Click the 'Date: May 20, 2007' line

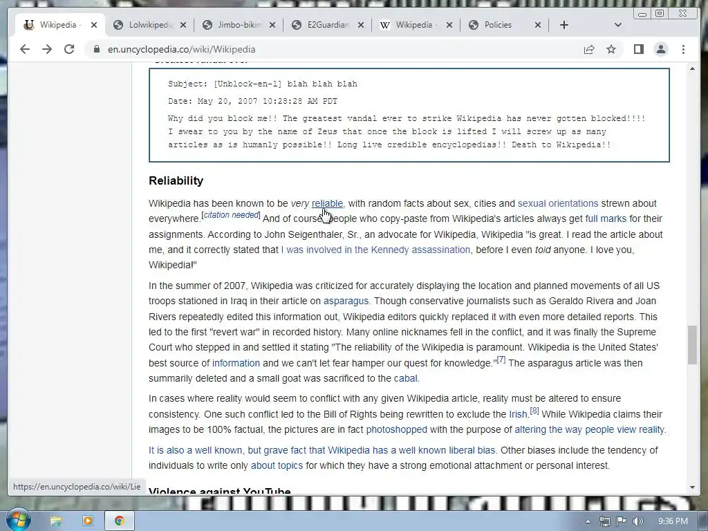click(252, 101)
